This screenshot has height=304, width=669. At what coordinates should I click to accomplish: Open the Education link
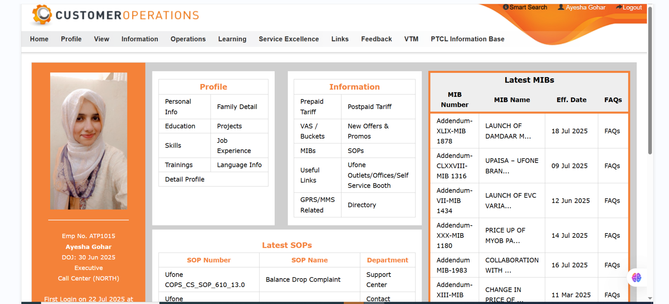[x=180, y=126]
